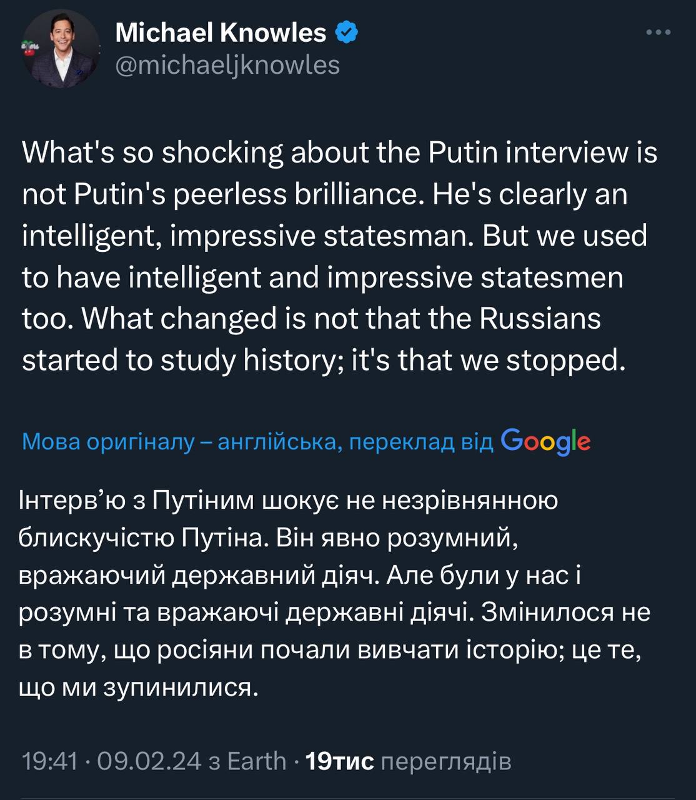Open the three-dot more options menu
Screen dimensions: 696x800
658,32
